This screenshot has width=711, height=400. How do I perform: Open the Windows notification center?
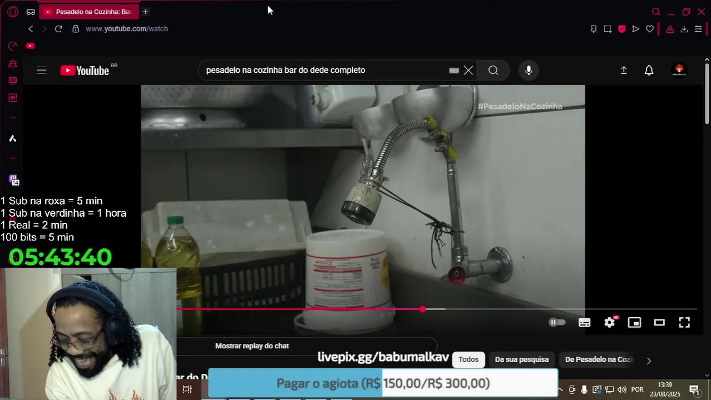click(694, 389)
